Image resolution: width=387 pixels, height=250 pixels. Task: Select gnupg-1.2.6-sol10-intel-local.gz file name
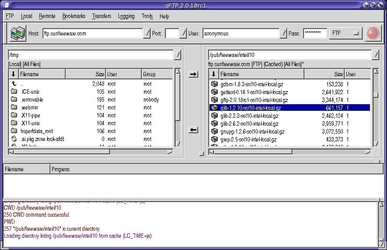(x=252, y=131)
